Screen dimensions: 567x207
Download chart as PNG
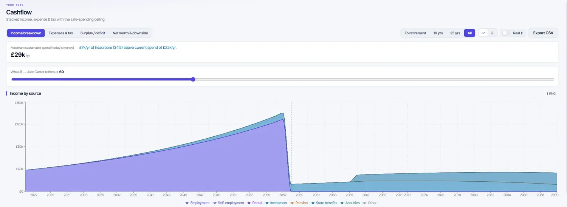tap(551, 93)
